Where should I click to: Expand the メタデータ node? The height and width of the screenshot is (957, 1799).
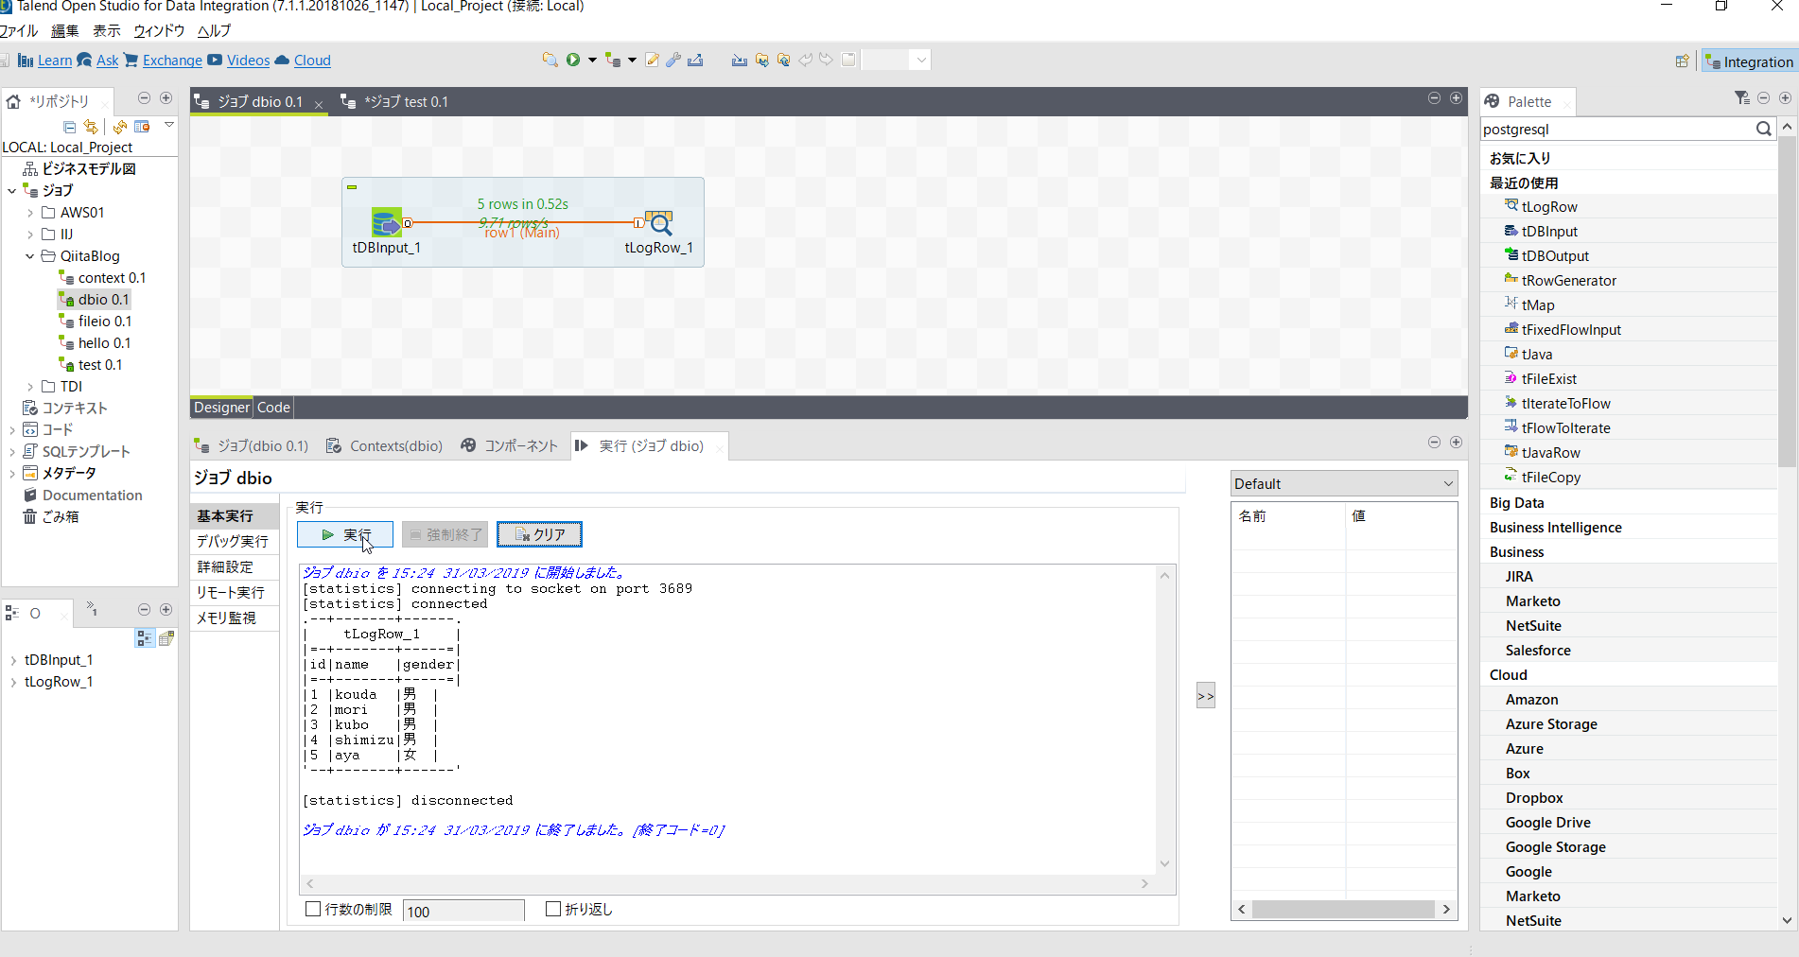pyautogui.click(x=12, y=474)
